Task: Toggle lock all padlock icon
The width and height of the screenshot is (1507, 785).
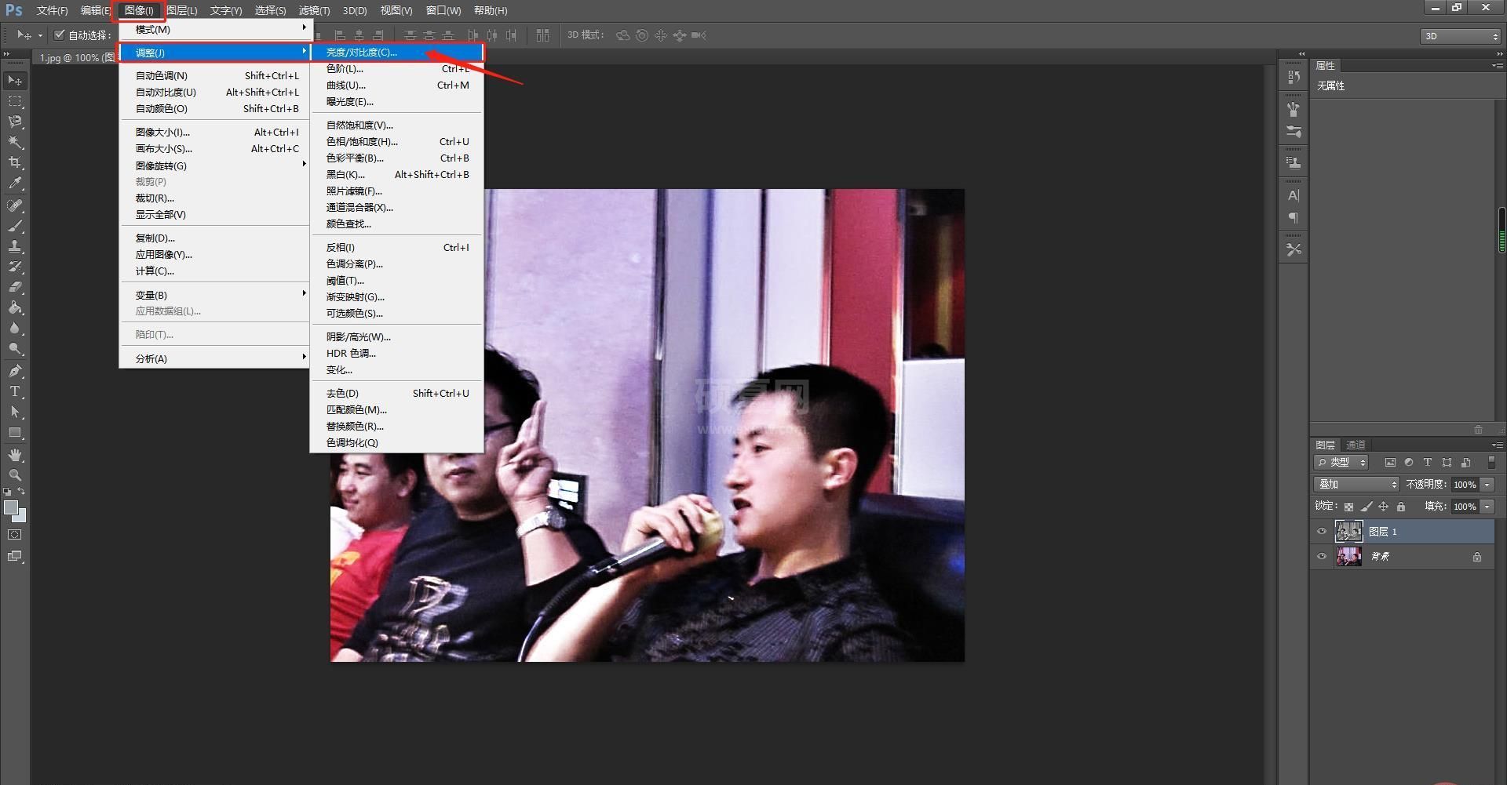Action: point(1401,507)
